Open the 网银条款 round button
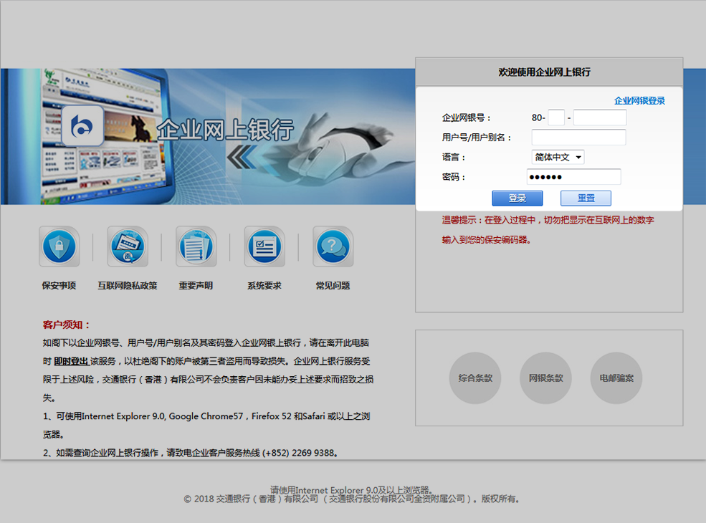 pyautogui.click(x=545, y=378)
